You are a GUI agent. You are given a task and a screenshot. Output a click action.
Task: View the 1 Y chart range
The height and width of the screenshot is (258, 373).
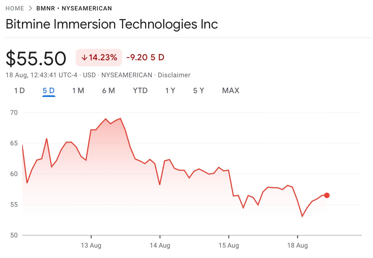[x=170, y=91]
